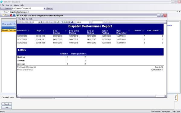Open the zoom 100% dropdown
The width and height of the screenshot is (181, 113).
coord(90,22)
